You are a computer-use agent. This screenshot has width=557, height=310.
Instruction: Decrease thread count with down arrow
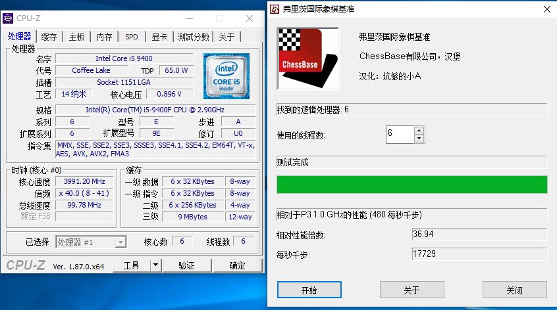pos(419,139)
